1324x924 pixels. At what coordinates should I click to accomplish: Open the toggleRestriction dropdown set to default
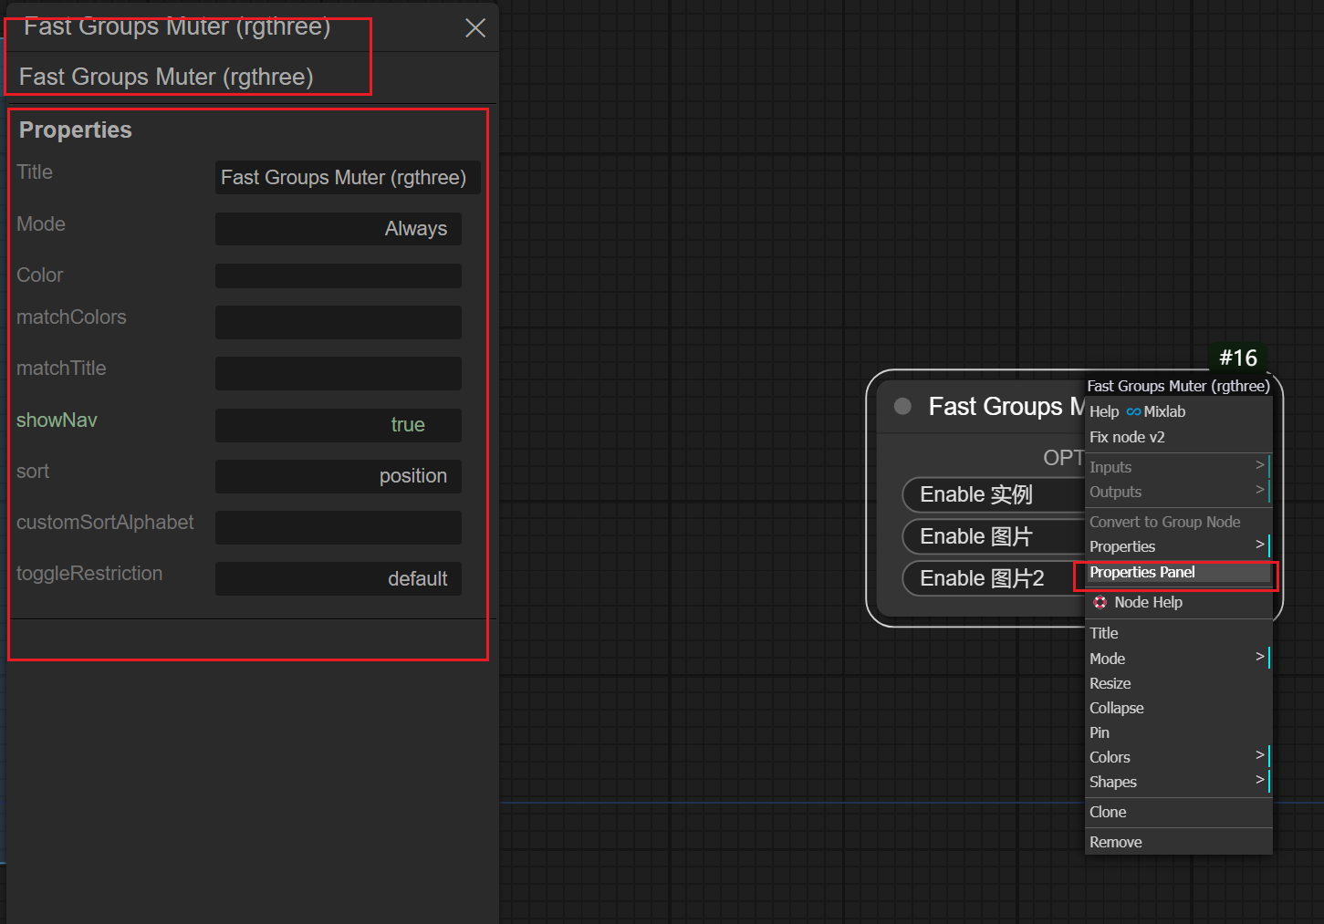point(338,579)
